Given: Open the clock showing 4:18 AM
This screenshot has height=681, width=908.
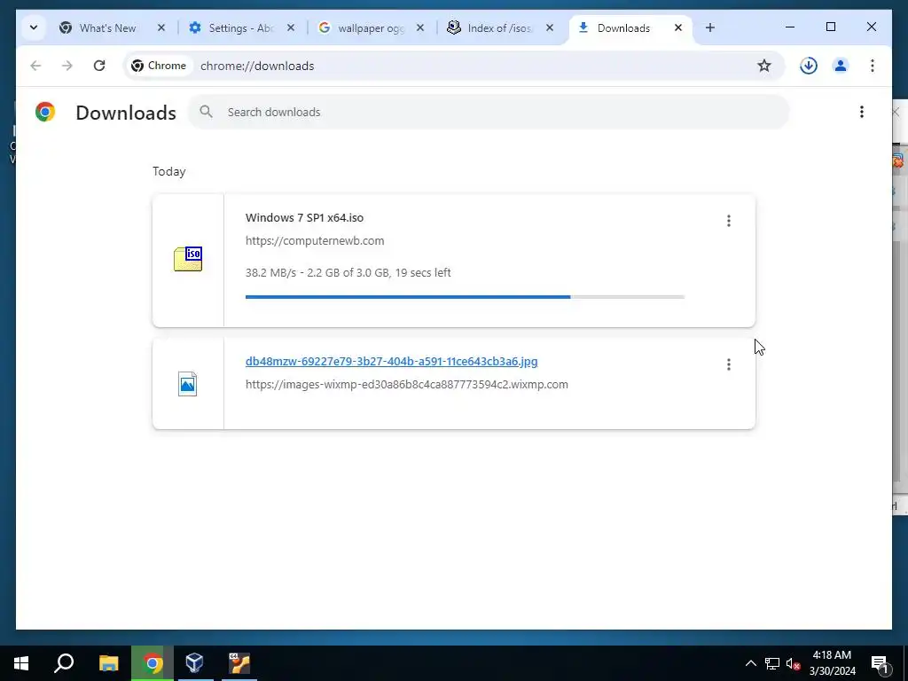Looking at the screenshot, I should 832,663.
